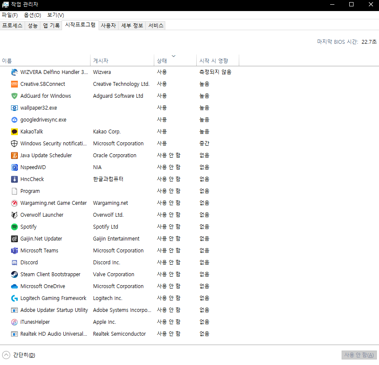Click the WIZVERA Delfino Handler icon

click(x=14, y=72)
